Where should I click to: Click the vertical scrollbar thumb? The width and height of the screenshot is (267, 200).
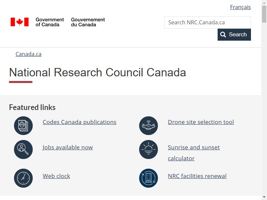coord(264,14)
